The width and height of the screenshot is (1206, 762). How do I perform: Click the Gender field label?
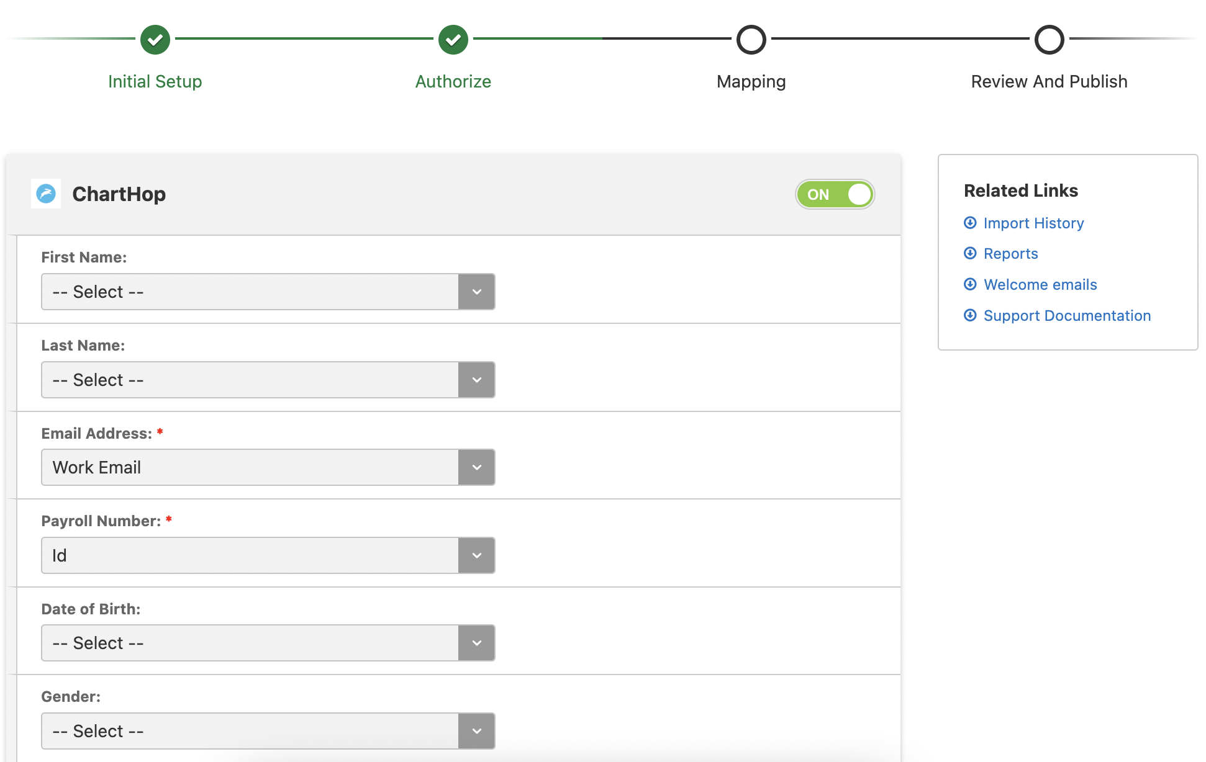pyautogui.click(x=71, y=696)
